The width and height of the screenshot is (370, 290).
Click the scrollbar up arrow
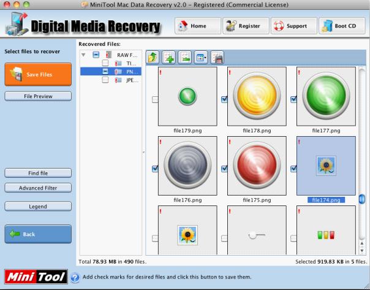click(x=362, y=243)
